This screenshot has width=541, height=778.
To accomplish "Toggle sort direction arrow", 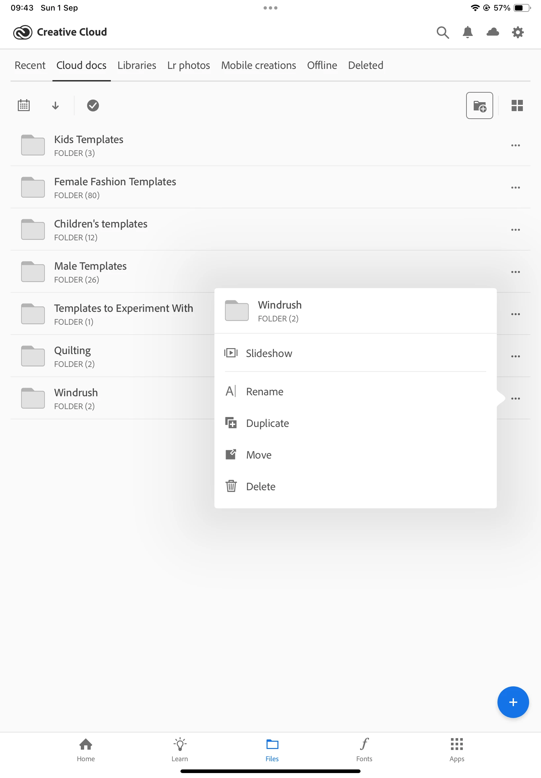I will coord(55,105).
